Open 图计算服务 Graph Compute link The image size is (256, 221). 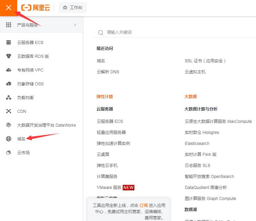coord(210,198)
